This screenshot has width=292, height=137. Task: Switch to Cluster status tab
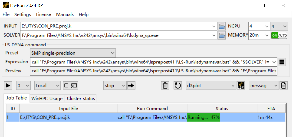81,99
